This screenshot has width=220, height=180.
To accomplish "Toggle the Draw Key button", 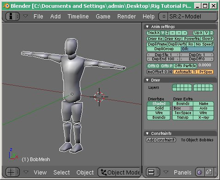I will (173, 39).
